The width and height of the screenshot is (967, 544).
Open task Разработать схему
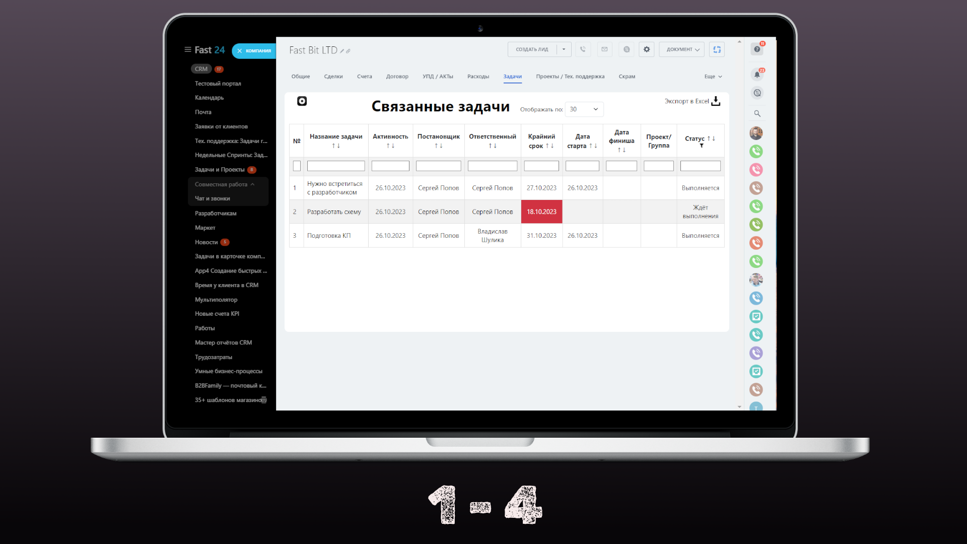(334, 212)
